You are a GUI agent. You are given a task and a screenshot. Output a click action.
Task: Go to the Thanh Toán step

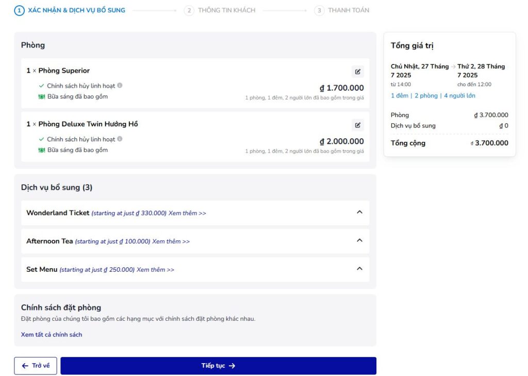348,10
